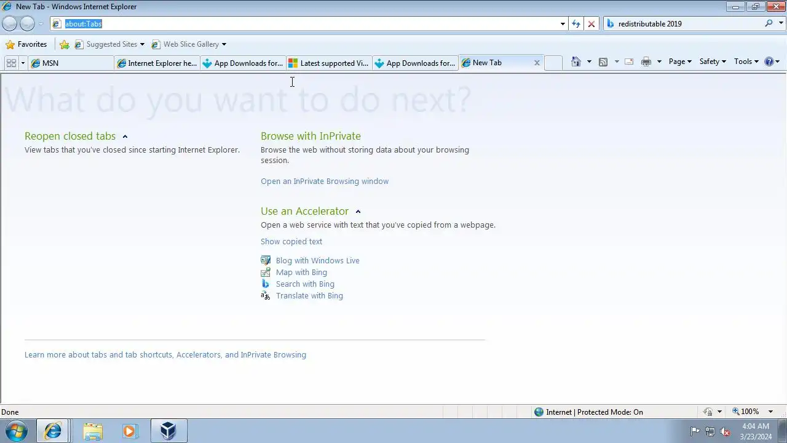Screen dimensions: 787x443
Task: Click the network tray icon
Action: pyautogui.click(x=710, y=431)
